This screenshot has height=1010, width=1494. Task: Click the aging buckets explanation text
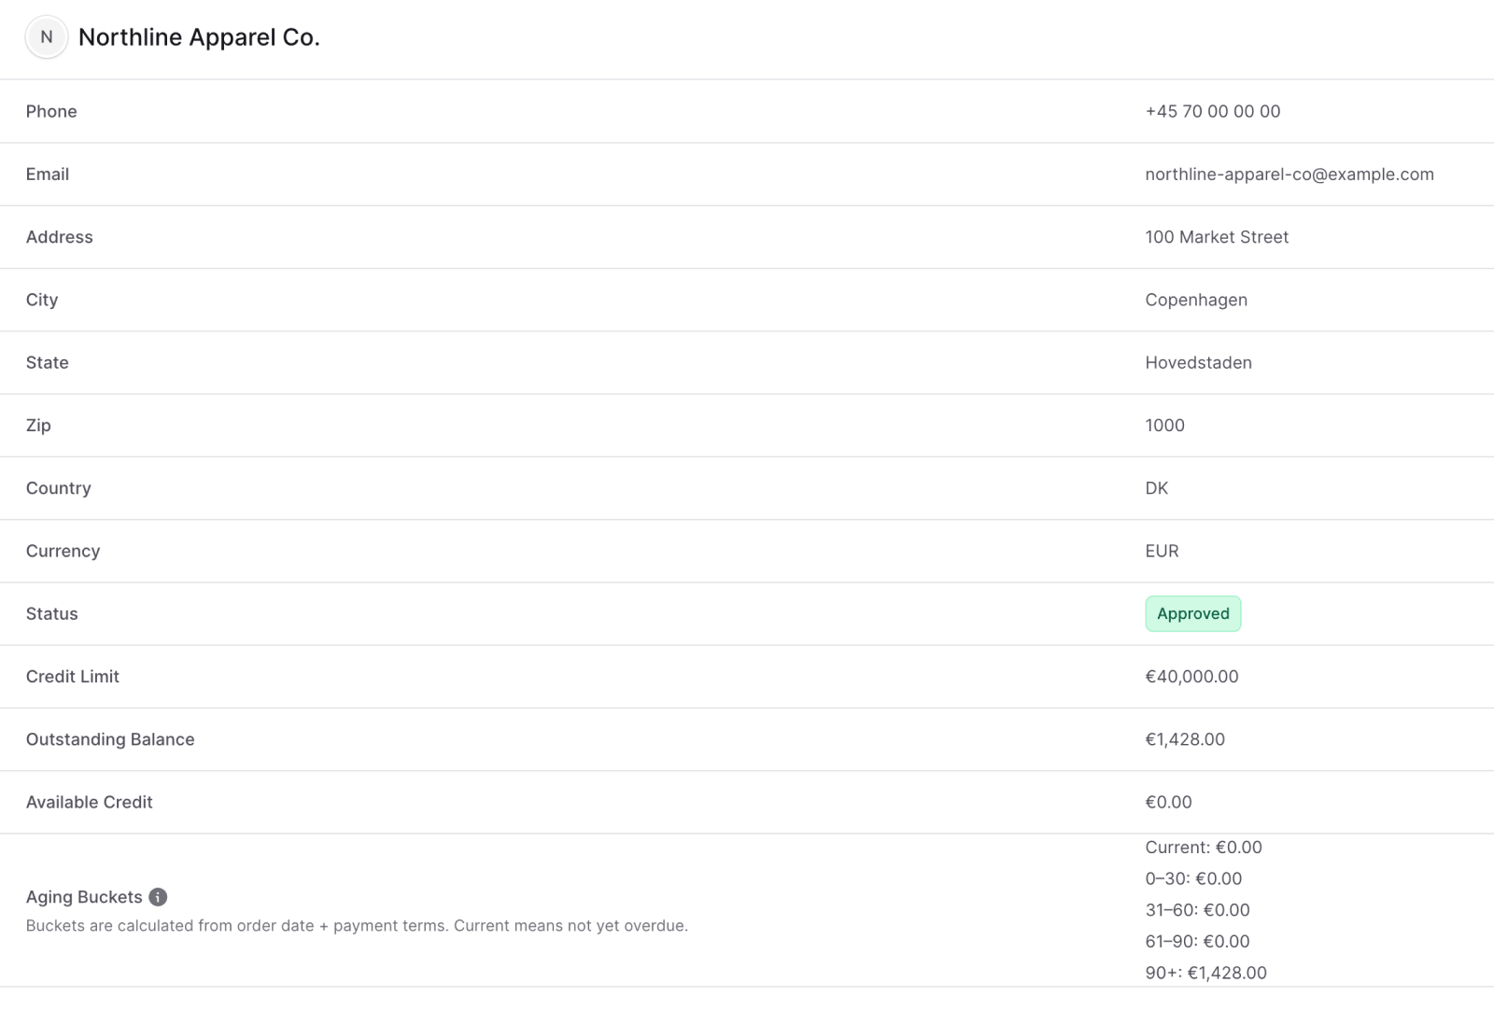[x=357, y=926]
